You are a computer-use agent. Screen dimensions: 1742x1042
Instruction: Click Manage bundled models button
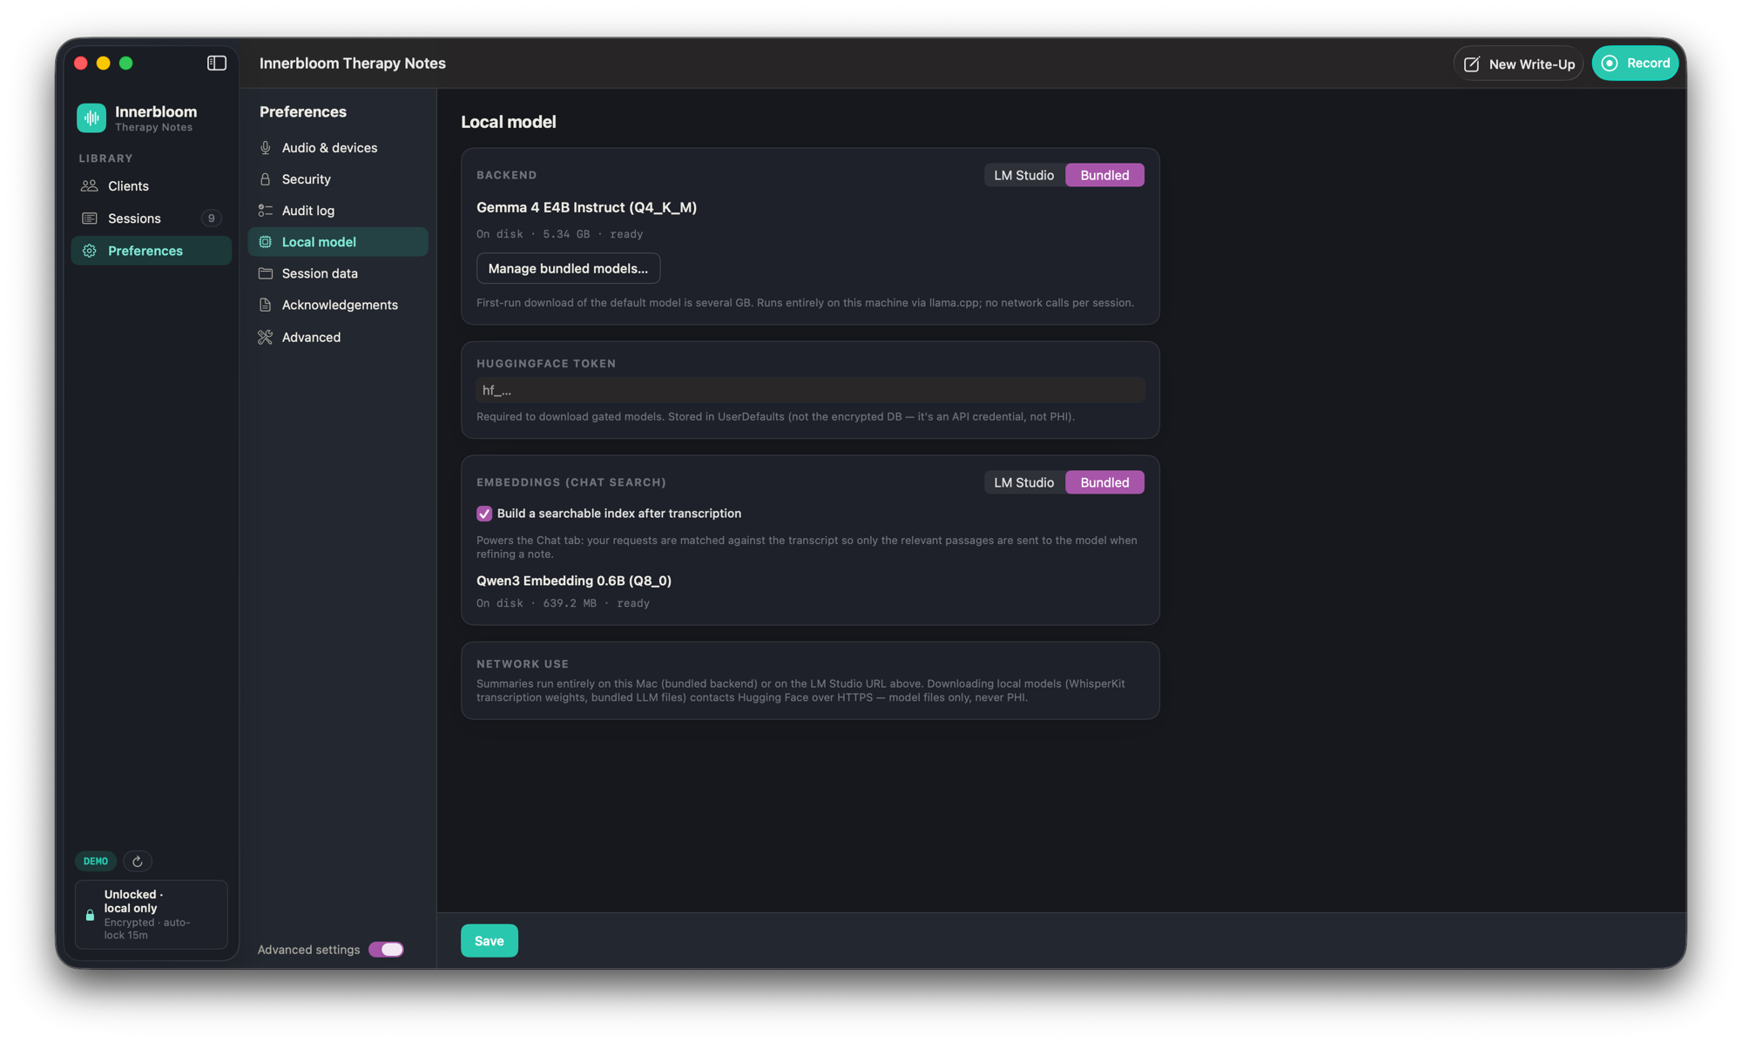pos(568,268)
